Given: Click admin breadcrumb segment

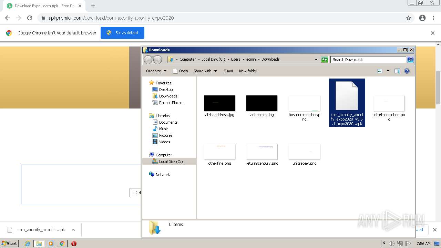Looking at the screenshot, I should pos(251,59).
